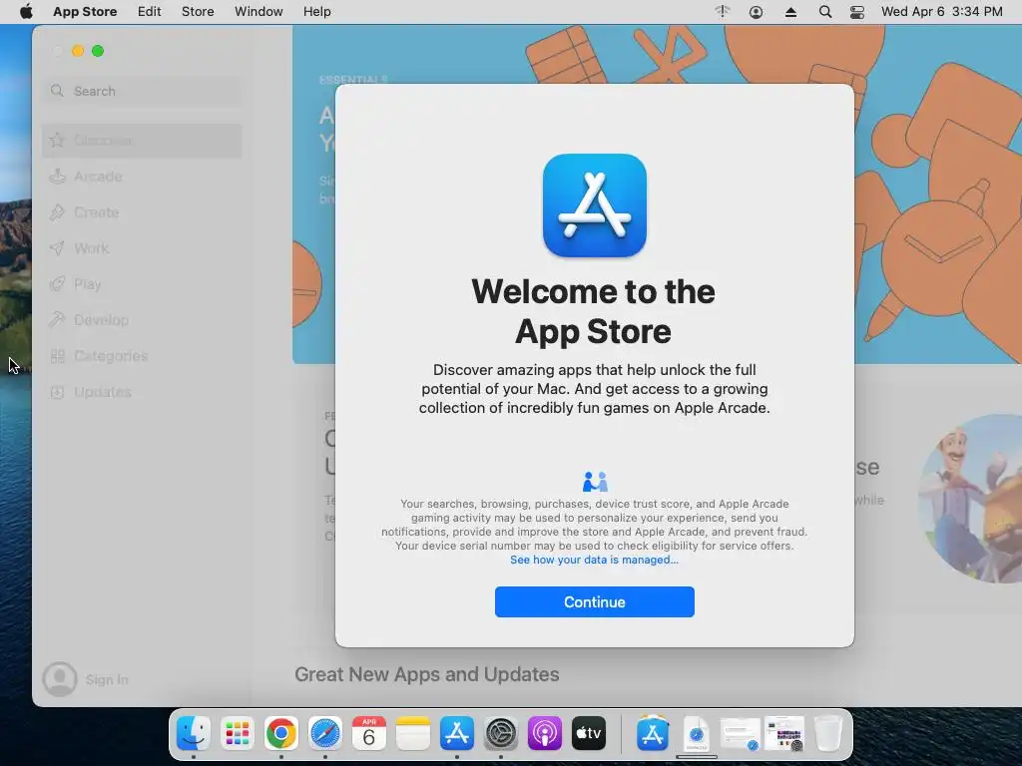This screenshot has width=1022, height=766.
Task: Open the Window menu
Action: (x=258, y=12)
